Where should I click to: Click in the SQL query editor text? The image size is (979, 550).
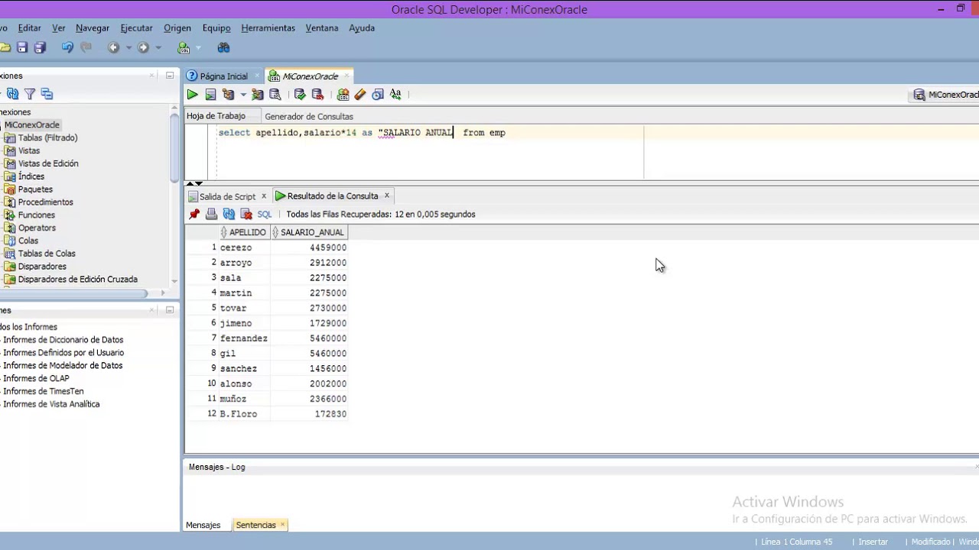pyautogui.click(x=362, y=133)
